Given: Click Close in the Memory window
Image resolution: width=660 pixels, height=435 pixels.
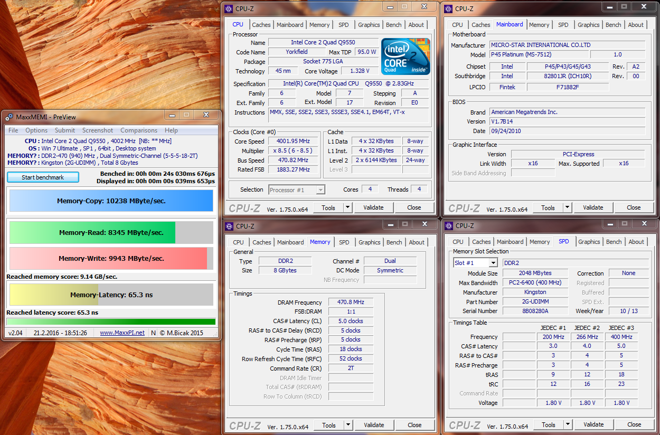Looking at the screenshot, I should [414, 425].
